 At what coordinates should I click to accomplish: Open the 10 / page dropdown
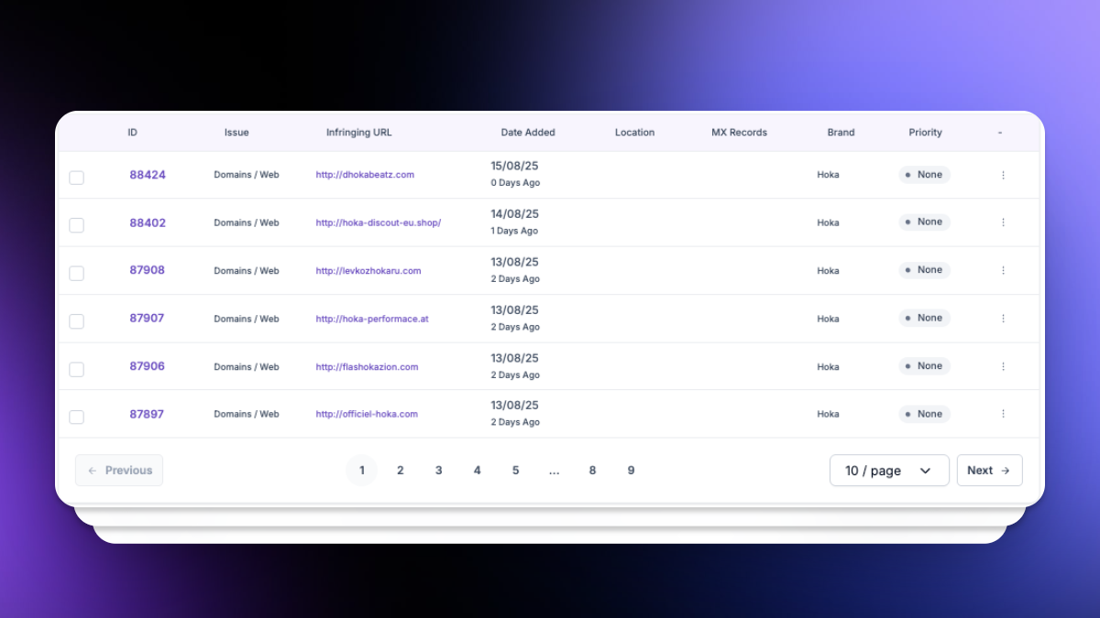[x=889, y=471]
